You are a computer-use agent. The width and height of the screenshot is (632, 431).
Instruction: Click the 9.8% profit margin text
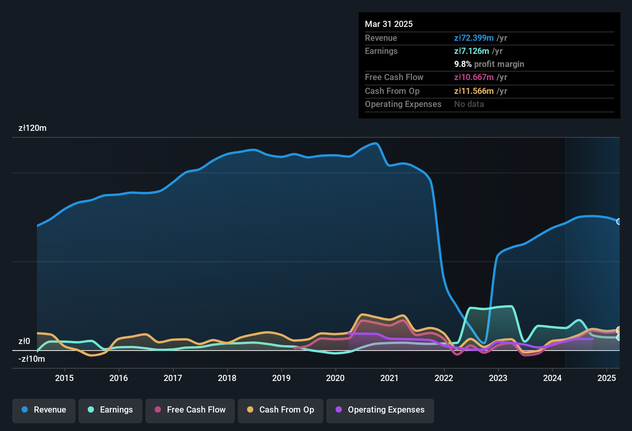coord(489,64)
